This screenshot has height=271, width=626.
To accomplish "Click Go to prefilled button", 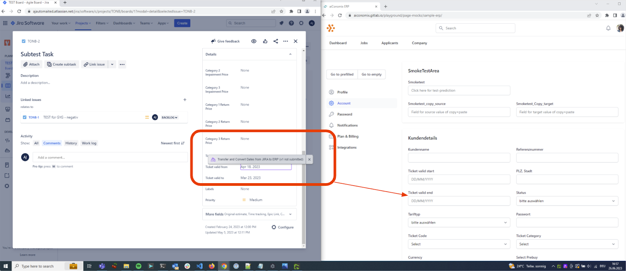I will [342, 74].
